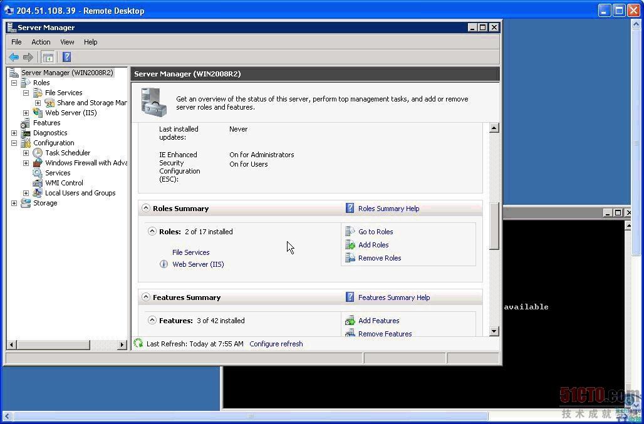This screenshot has width=644, height=424.
Task: Click the Diagnostics tree node icon
Action: click(26, 133)
